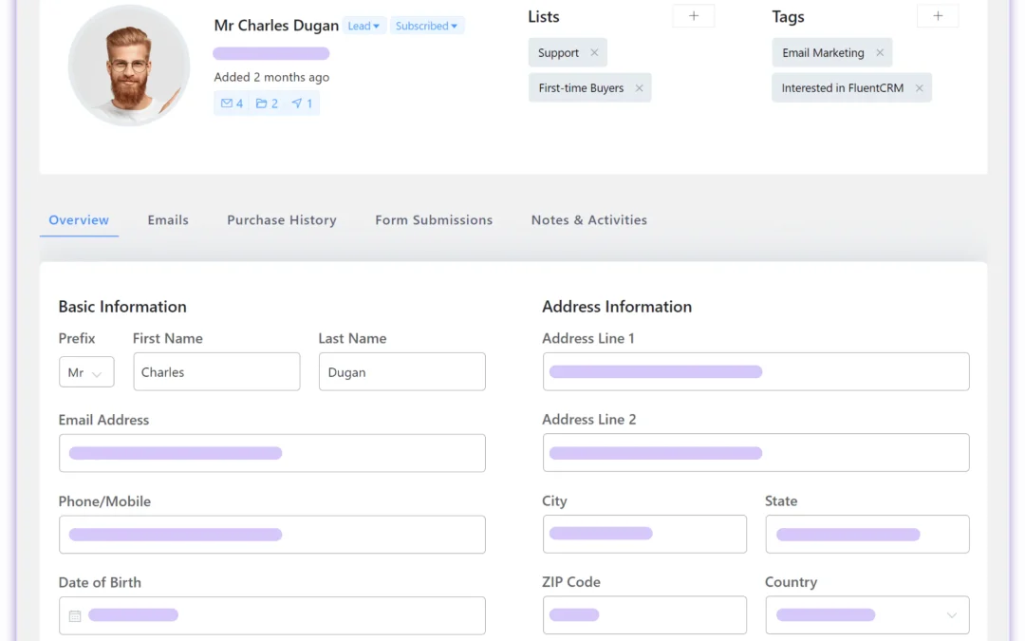Viewport: 1025px width, 641px height.
Task: Switch to the Emails tab
Action: (168, 219)
